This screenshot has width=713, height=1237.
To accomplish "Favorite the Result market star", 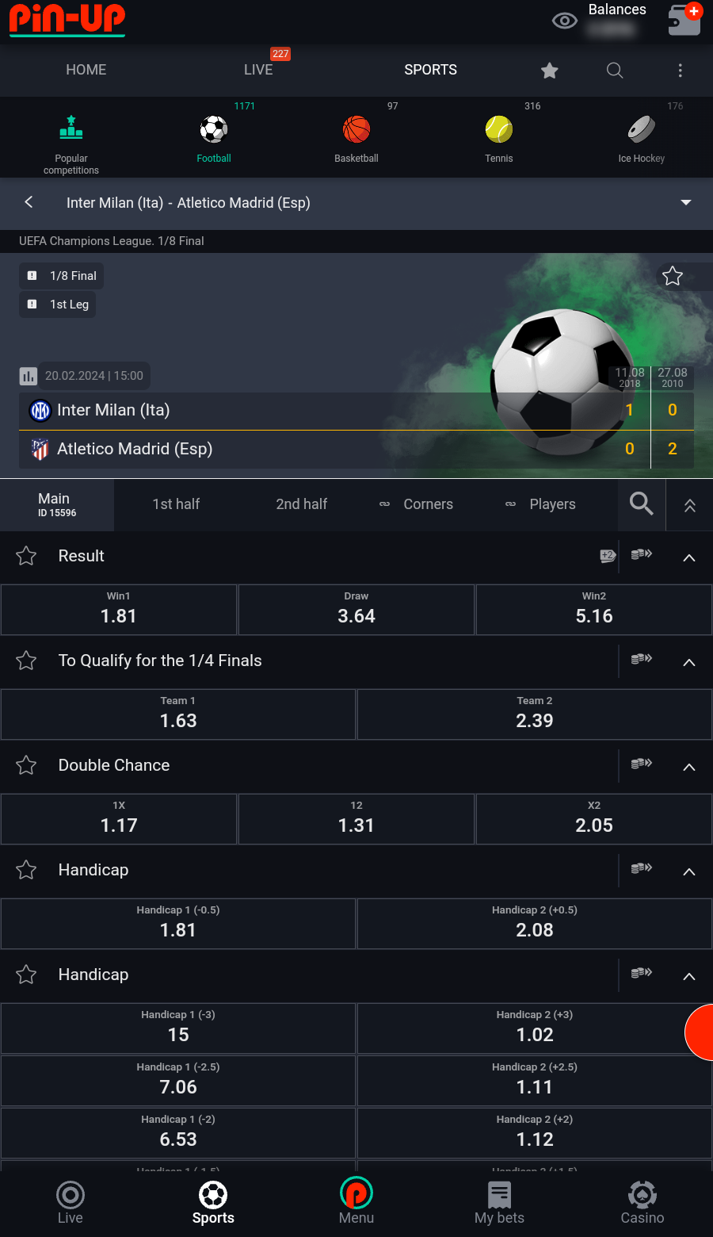I will [x=26, y=556].
